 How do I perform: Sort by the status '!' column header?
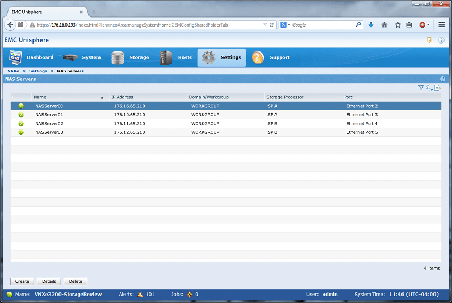21,97
